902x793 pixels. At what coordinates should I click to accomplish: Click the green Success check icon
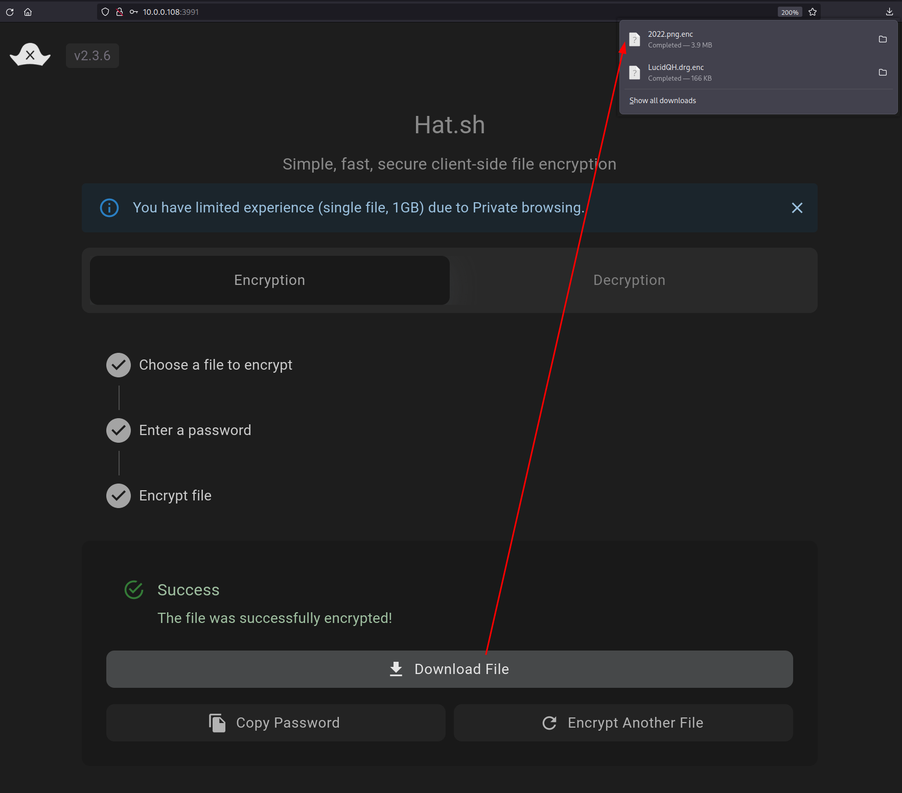[134, 590]
